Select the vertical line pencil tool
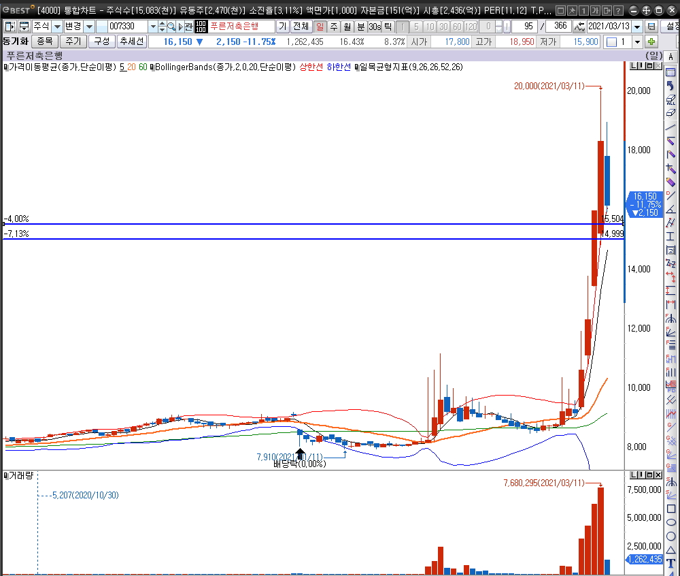The image size is (680, 576). coord(670,155)
